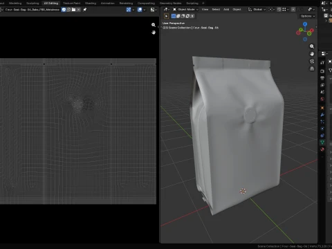This screenshot has height=249, width=332.
Task: Open the Compositing workspace tab
Action: click(x=146, y=3)
